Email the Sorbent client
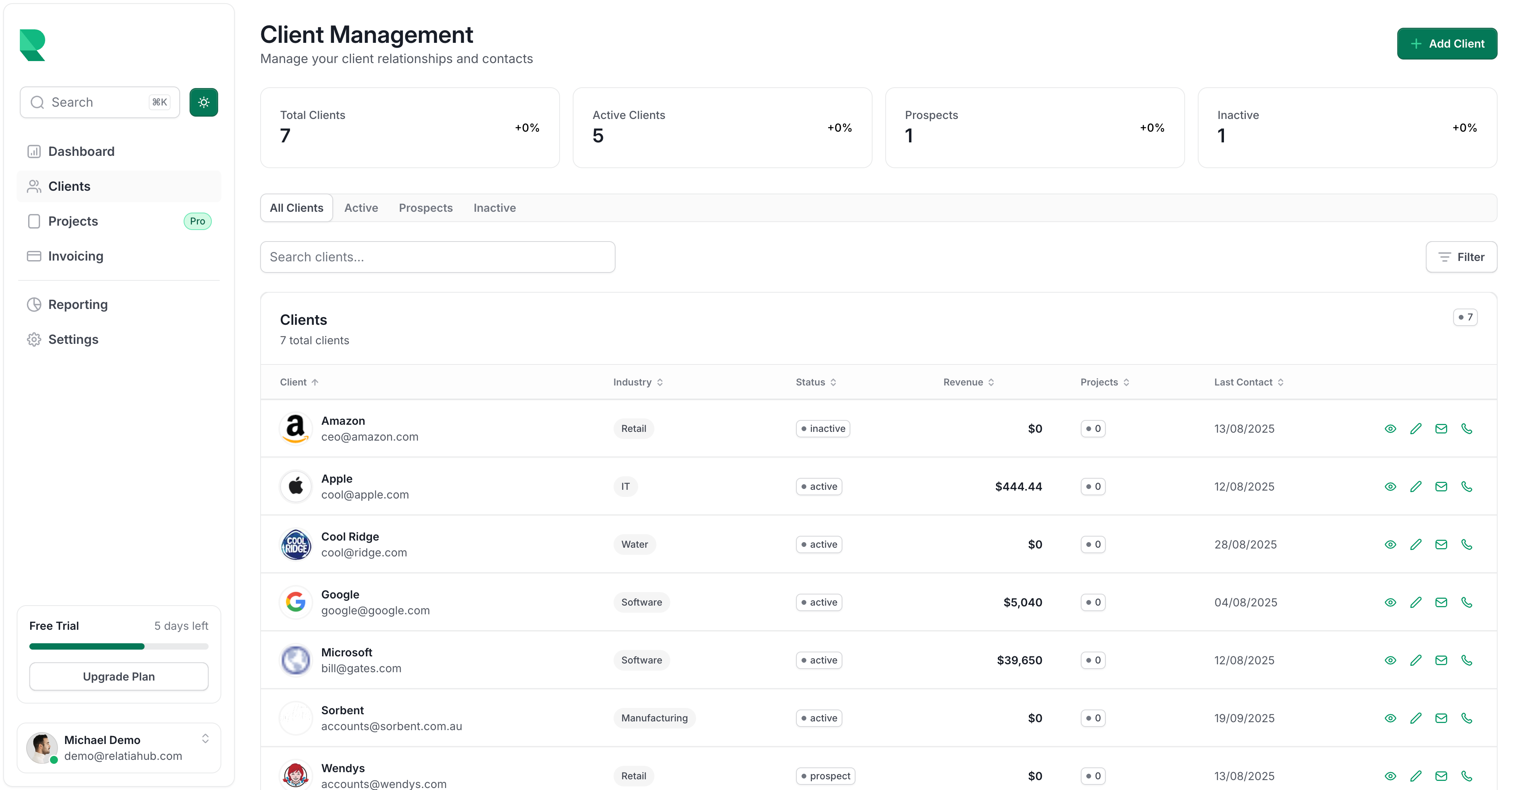Viewport: 1523px width, 790px height. click(x=1441, y=719)
